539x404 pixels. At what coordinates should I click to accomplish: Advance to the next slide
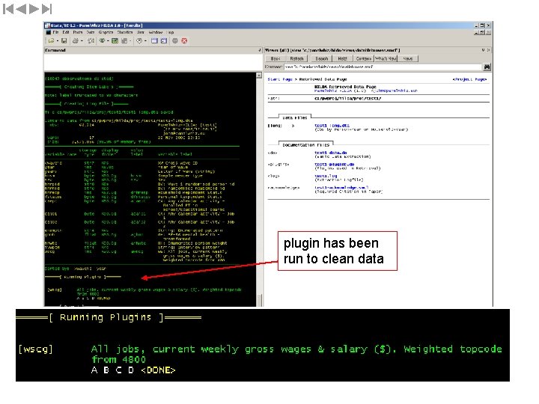pyautogui.click(x=34, y=9)
